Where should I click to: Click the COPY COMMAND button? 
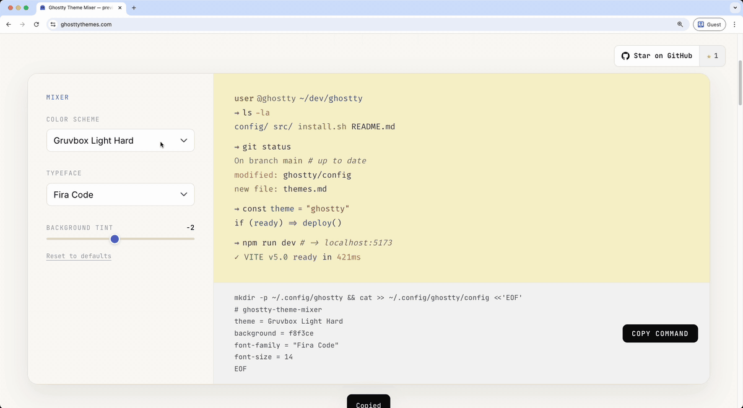click(x=660, y=333)
